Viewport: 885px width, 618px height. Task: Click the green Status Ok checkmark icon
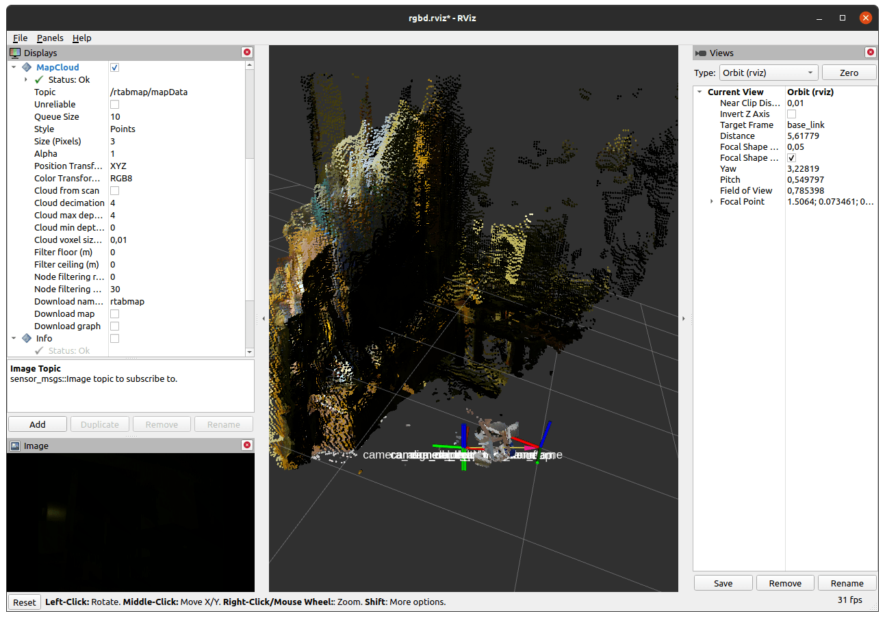tap(39, 79)
